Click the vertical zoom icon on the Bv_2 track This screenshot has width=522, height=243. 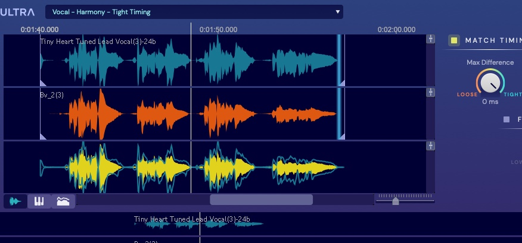click(x=430, y=93)
